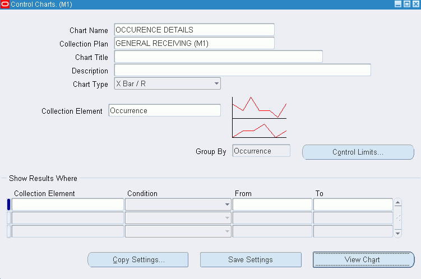Viewport: 421px width, 279px height.
Task: Select third filter row record indicator
Action: tap(8, 231)
